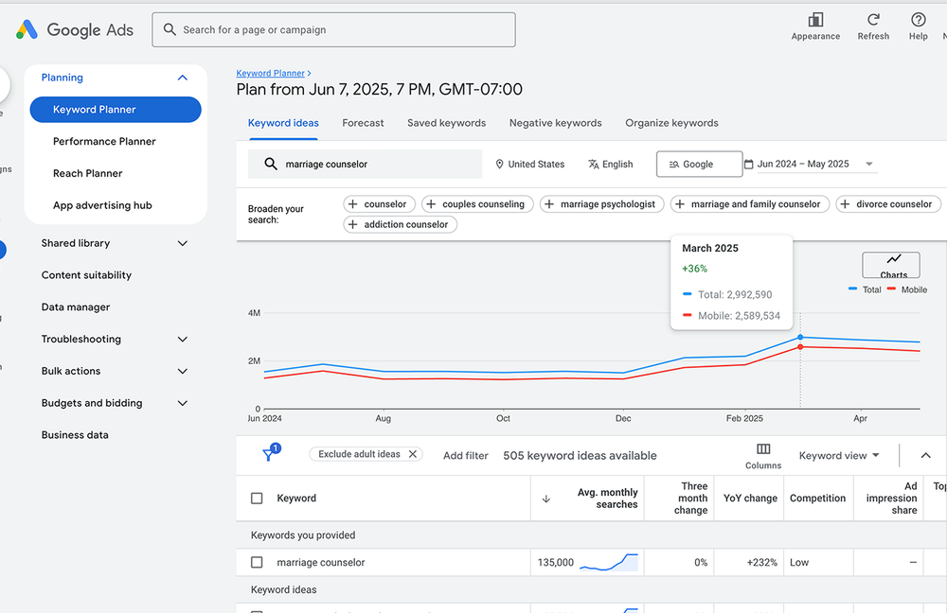The width and height of the screenshot is (947, 613).
Task: Add marriage and family counselor chip
Action: 749,204
